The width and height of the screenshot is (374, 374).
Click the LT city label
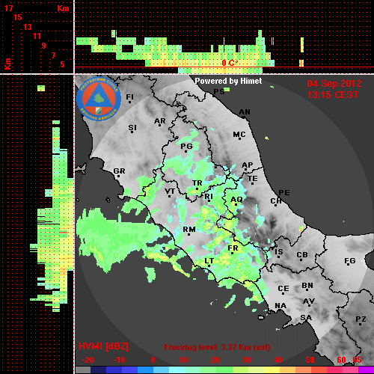(209, 261)
